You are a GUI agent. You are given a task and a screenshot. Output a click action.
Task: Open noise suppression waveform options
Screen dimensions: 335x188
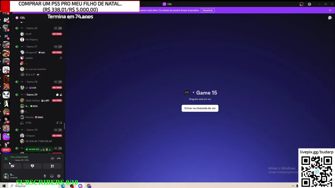point(52,158)
